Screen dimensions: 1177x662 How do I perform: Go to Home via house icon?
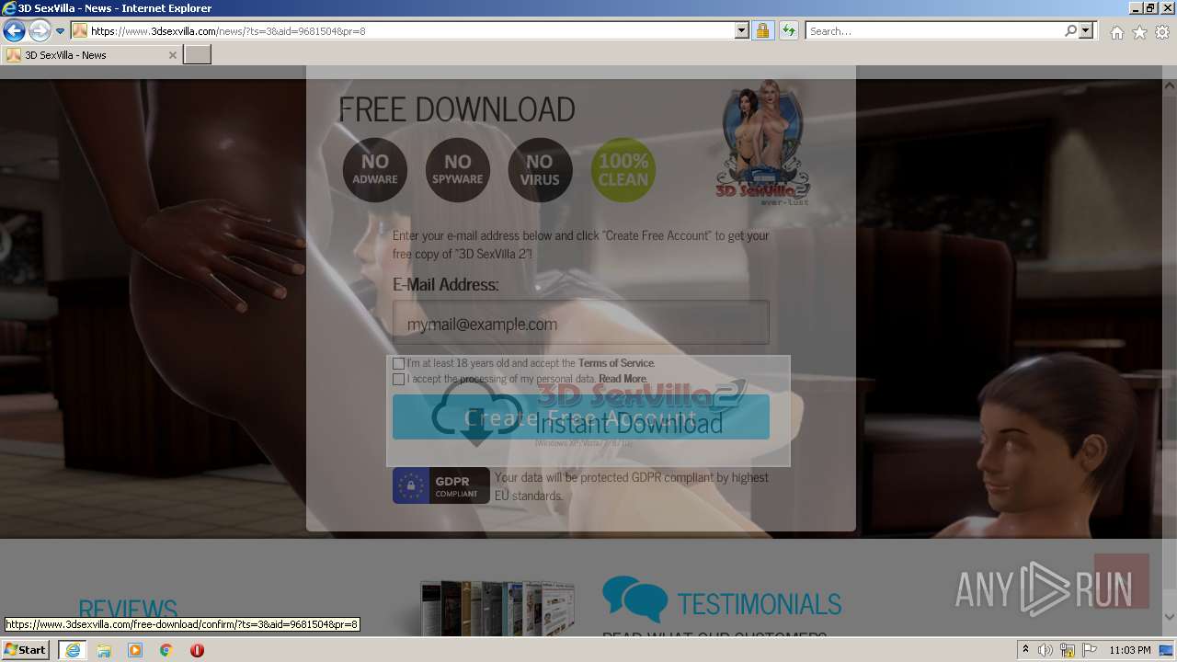coord(1116,32)
